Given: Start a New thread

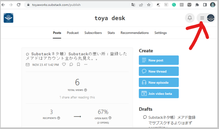Looking at the screenshot, I should (159, 71).
